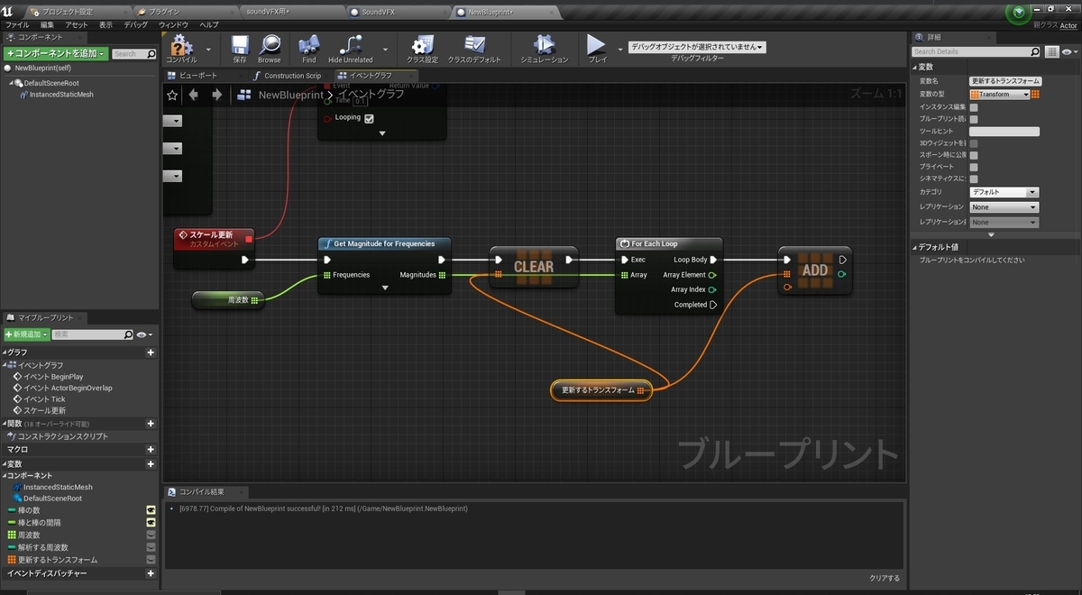Click the simulation (シミュレーション) icon
1082x595 pixels.
pyautogui.click(x=544, y=45)
